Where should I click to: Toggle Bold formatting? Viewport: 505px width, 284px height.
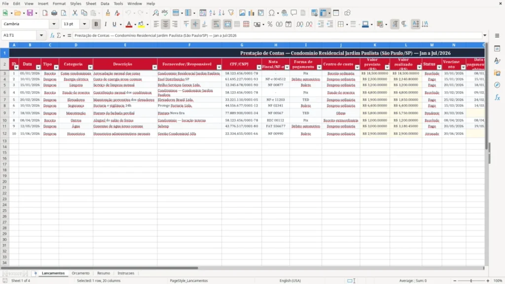(96, 24)
